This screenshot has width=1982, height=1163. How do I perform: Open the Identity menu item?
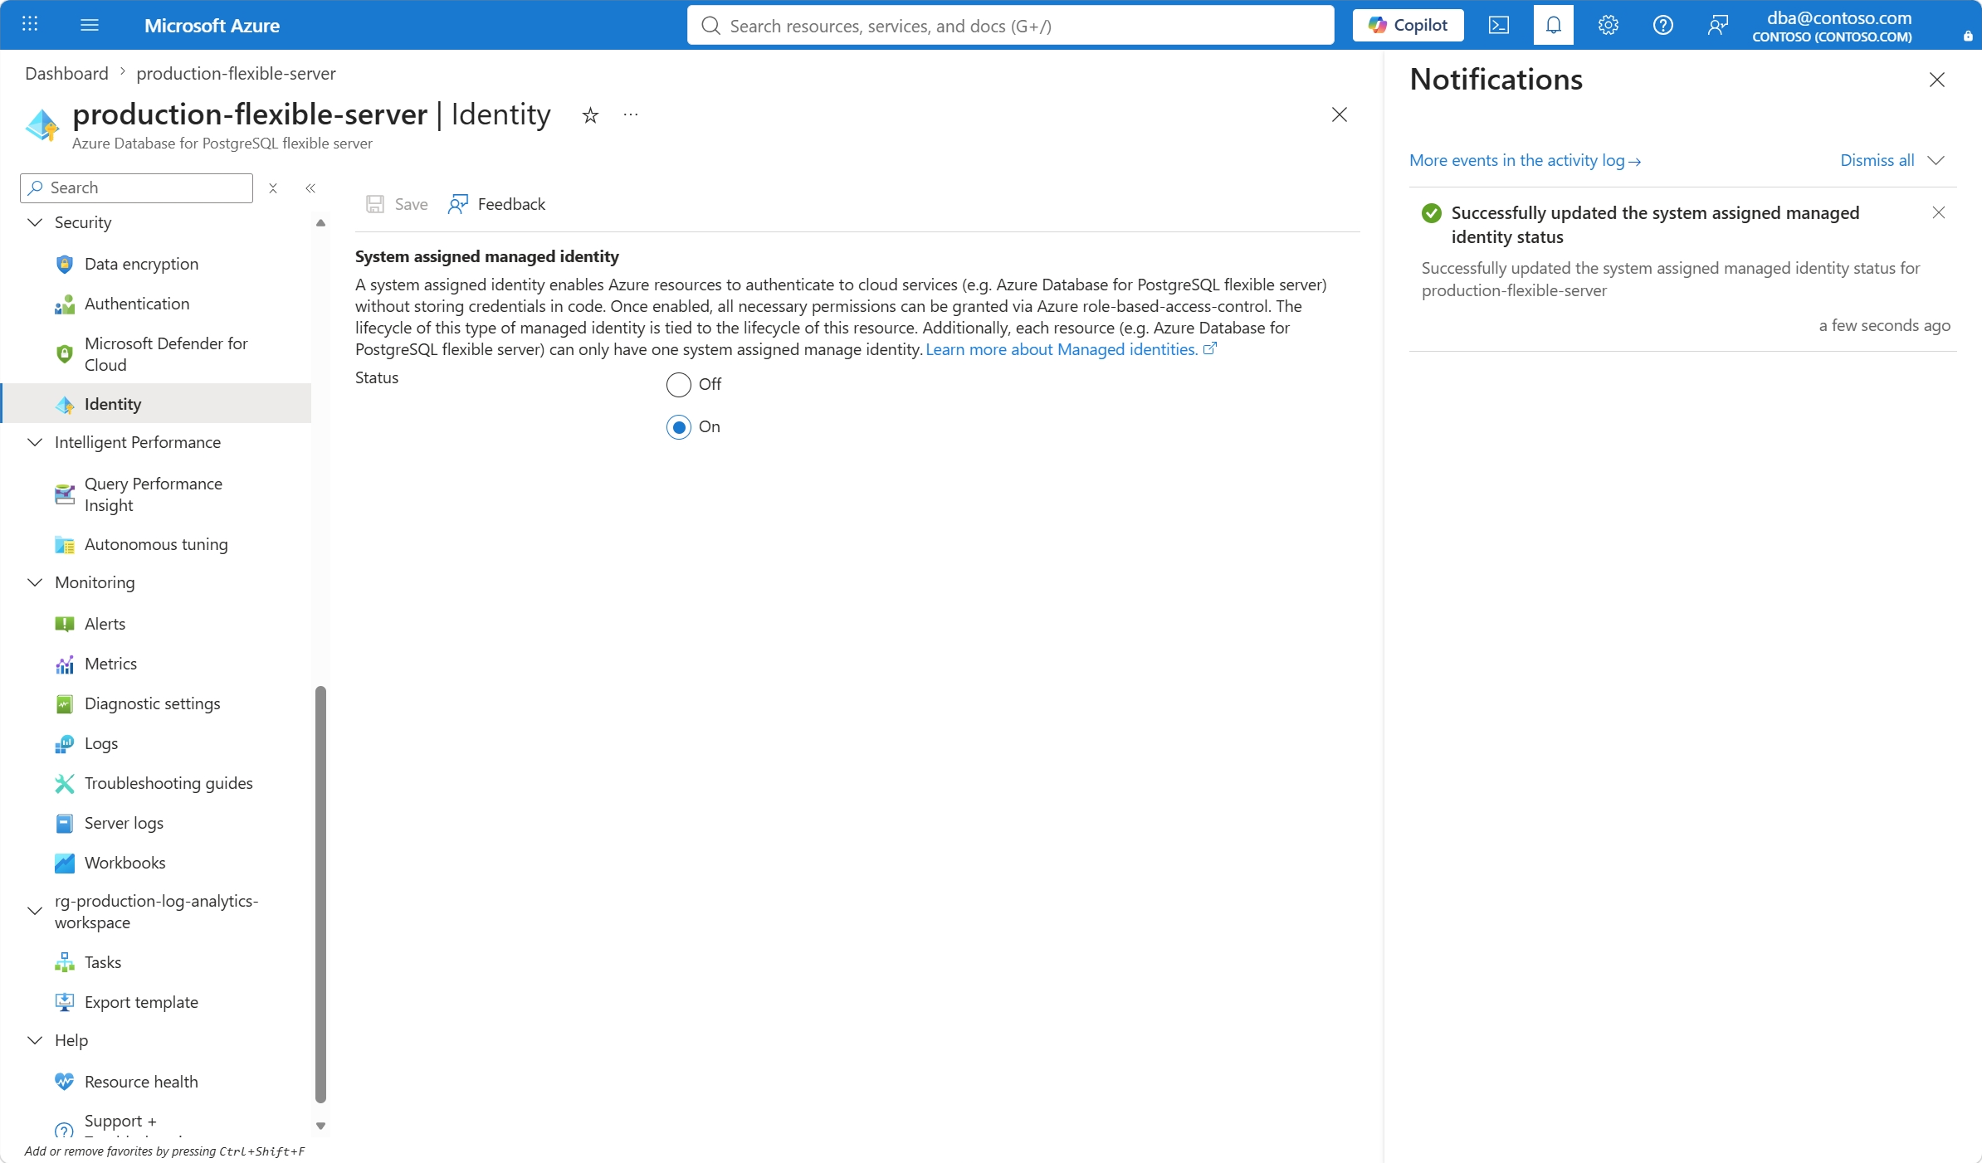pos(157,403)
